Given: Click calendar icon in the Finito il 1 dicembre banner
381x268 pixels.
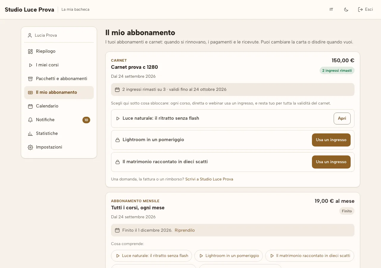Looking at the screenshot, I should 117,230.
